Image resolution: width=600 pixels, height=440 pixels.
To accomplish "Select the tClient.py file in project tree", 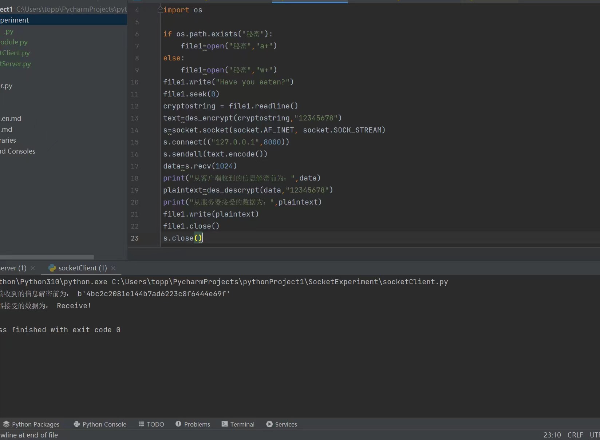I will pyautogui.click(x=15, y=53).
